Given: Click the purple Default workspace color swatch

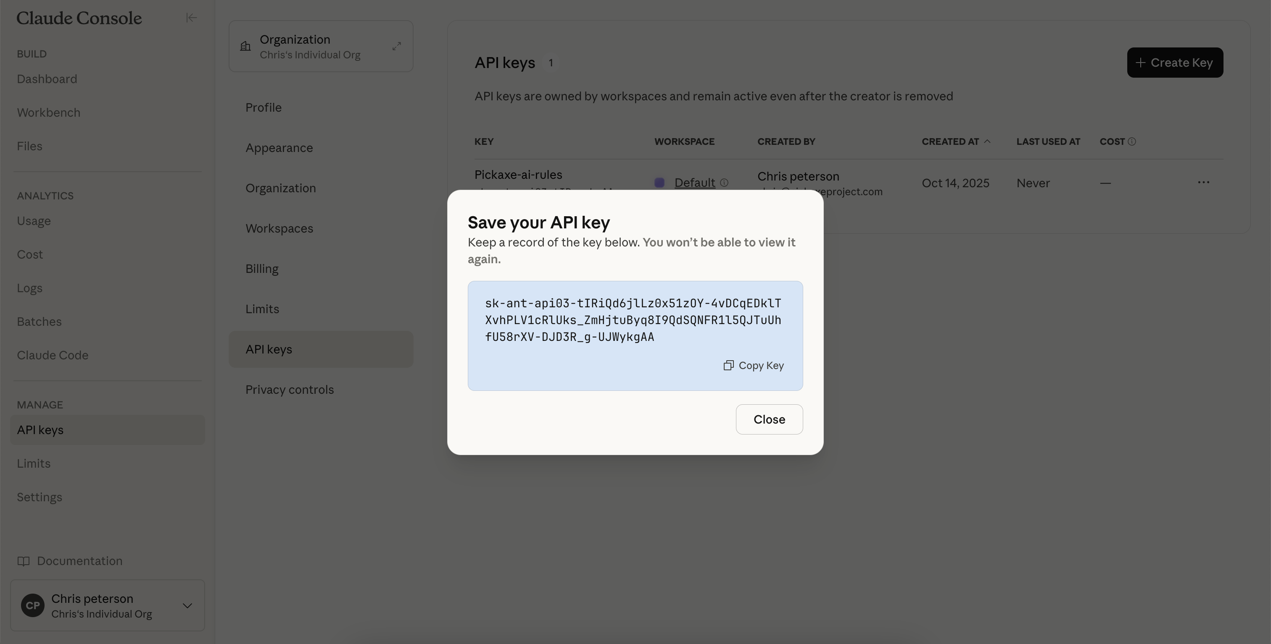Looking at the screenshot, I should [659, 183].
